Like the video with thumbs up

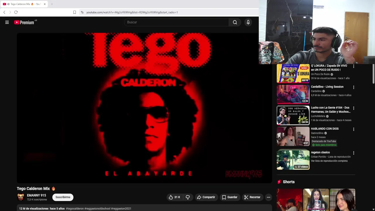[x=174, y=197]
